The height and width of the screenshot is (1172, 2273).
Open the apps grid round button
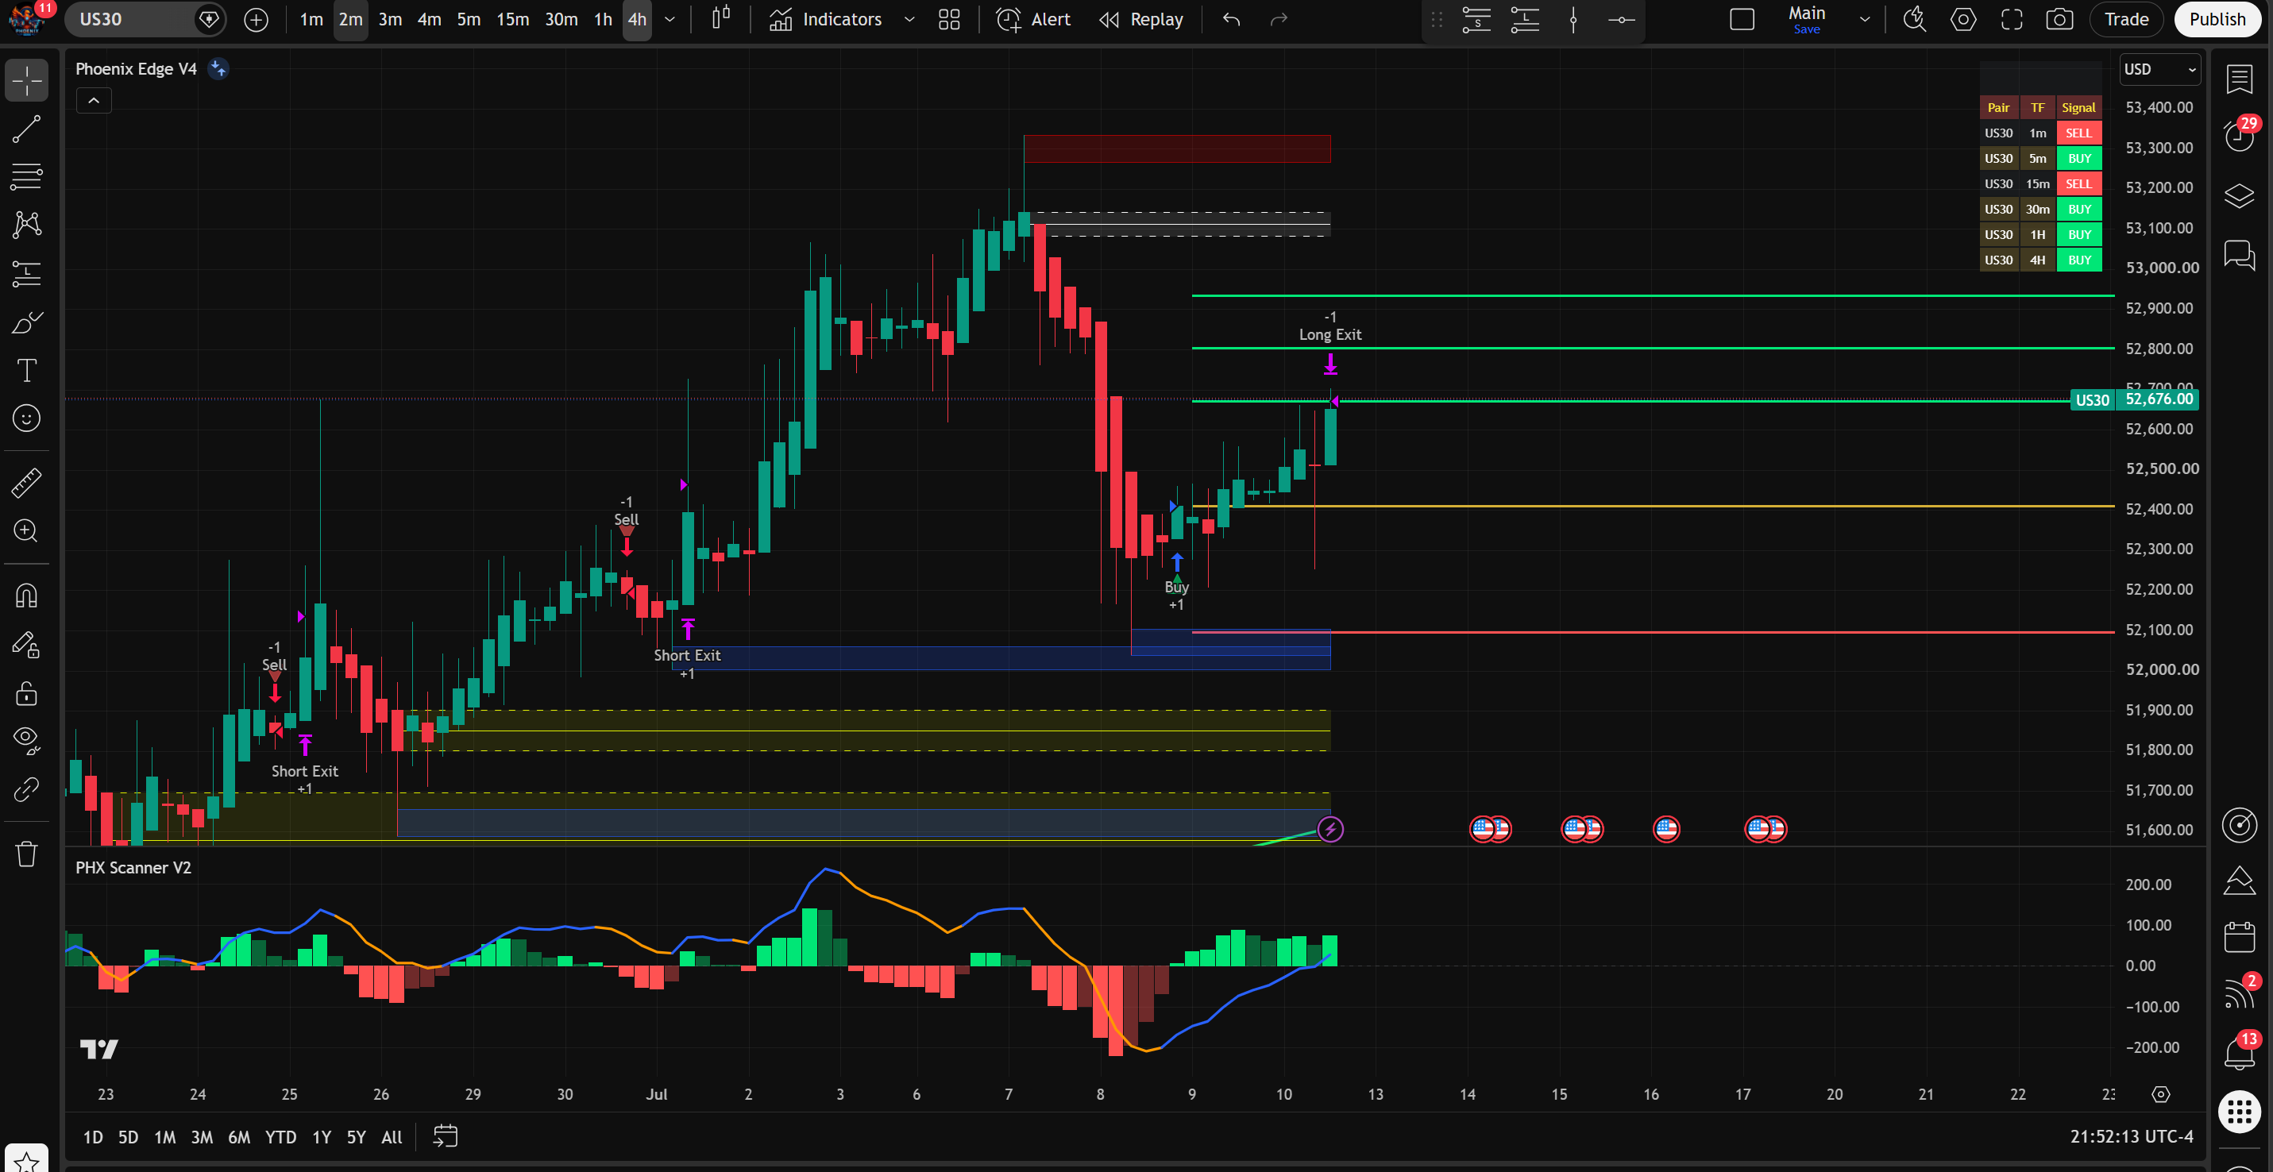(x=2240, y=1111)
